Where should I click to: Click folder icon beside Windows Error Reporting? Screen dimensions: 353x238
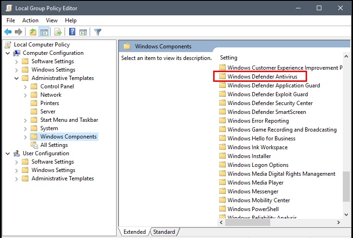222,120
